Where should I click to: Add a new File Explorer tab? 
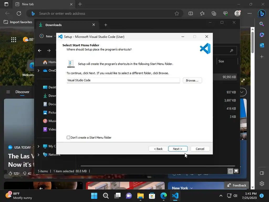point(106,25)
